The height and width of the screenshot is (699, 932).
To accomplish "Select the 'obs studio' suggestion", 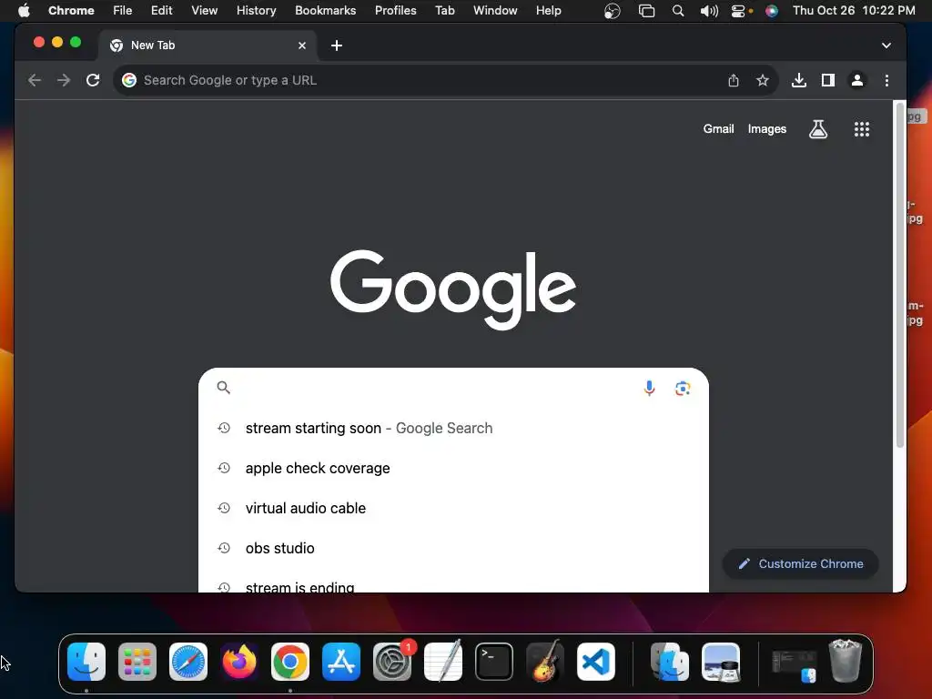I will tap(453, 548).
